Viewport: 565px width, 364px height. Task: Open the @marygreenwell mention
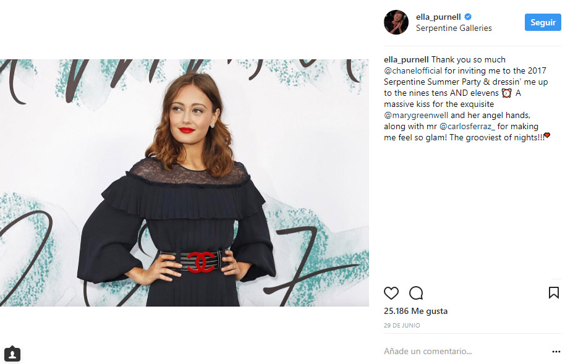coord(416,116)
